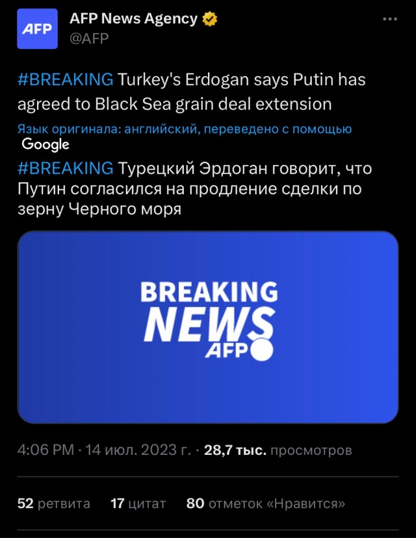The height and width of the screenshot is (538, 416).
Task: Click the AFP avatar icon
Action: tap(37, 27)
